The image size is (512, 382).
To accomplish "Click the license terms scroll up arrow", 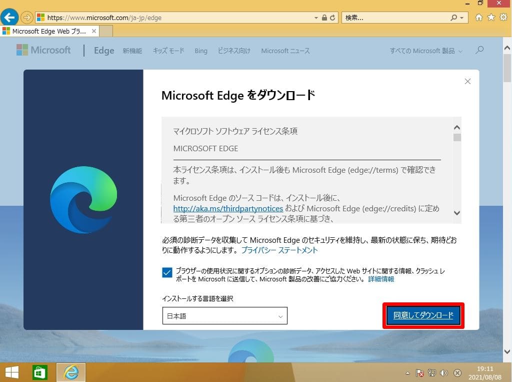I will coord(457,127).
